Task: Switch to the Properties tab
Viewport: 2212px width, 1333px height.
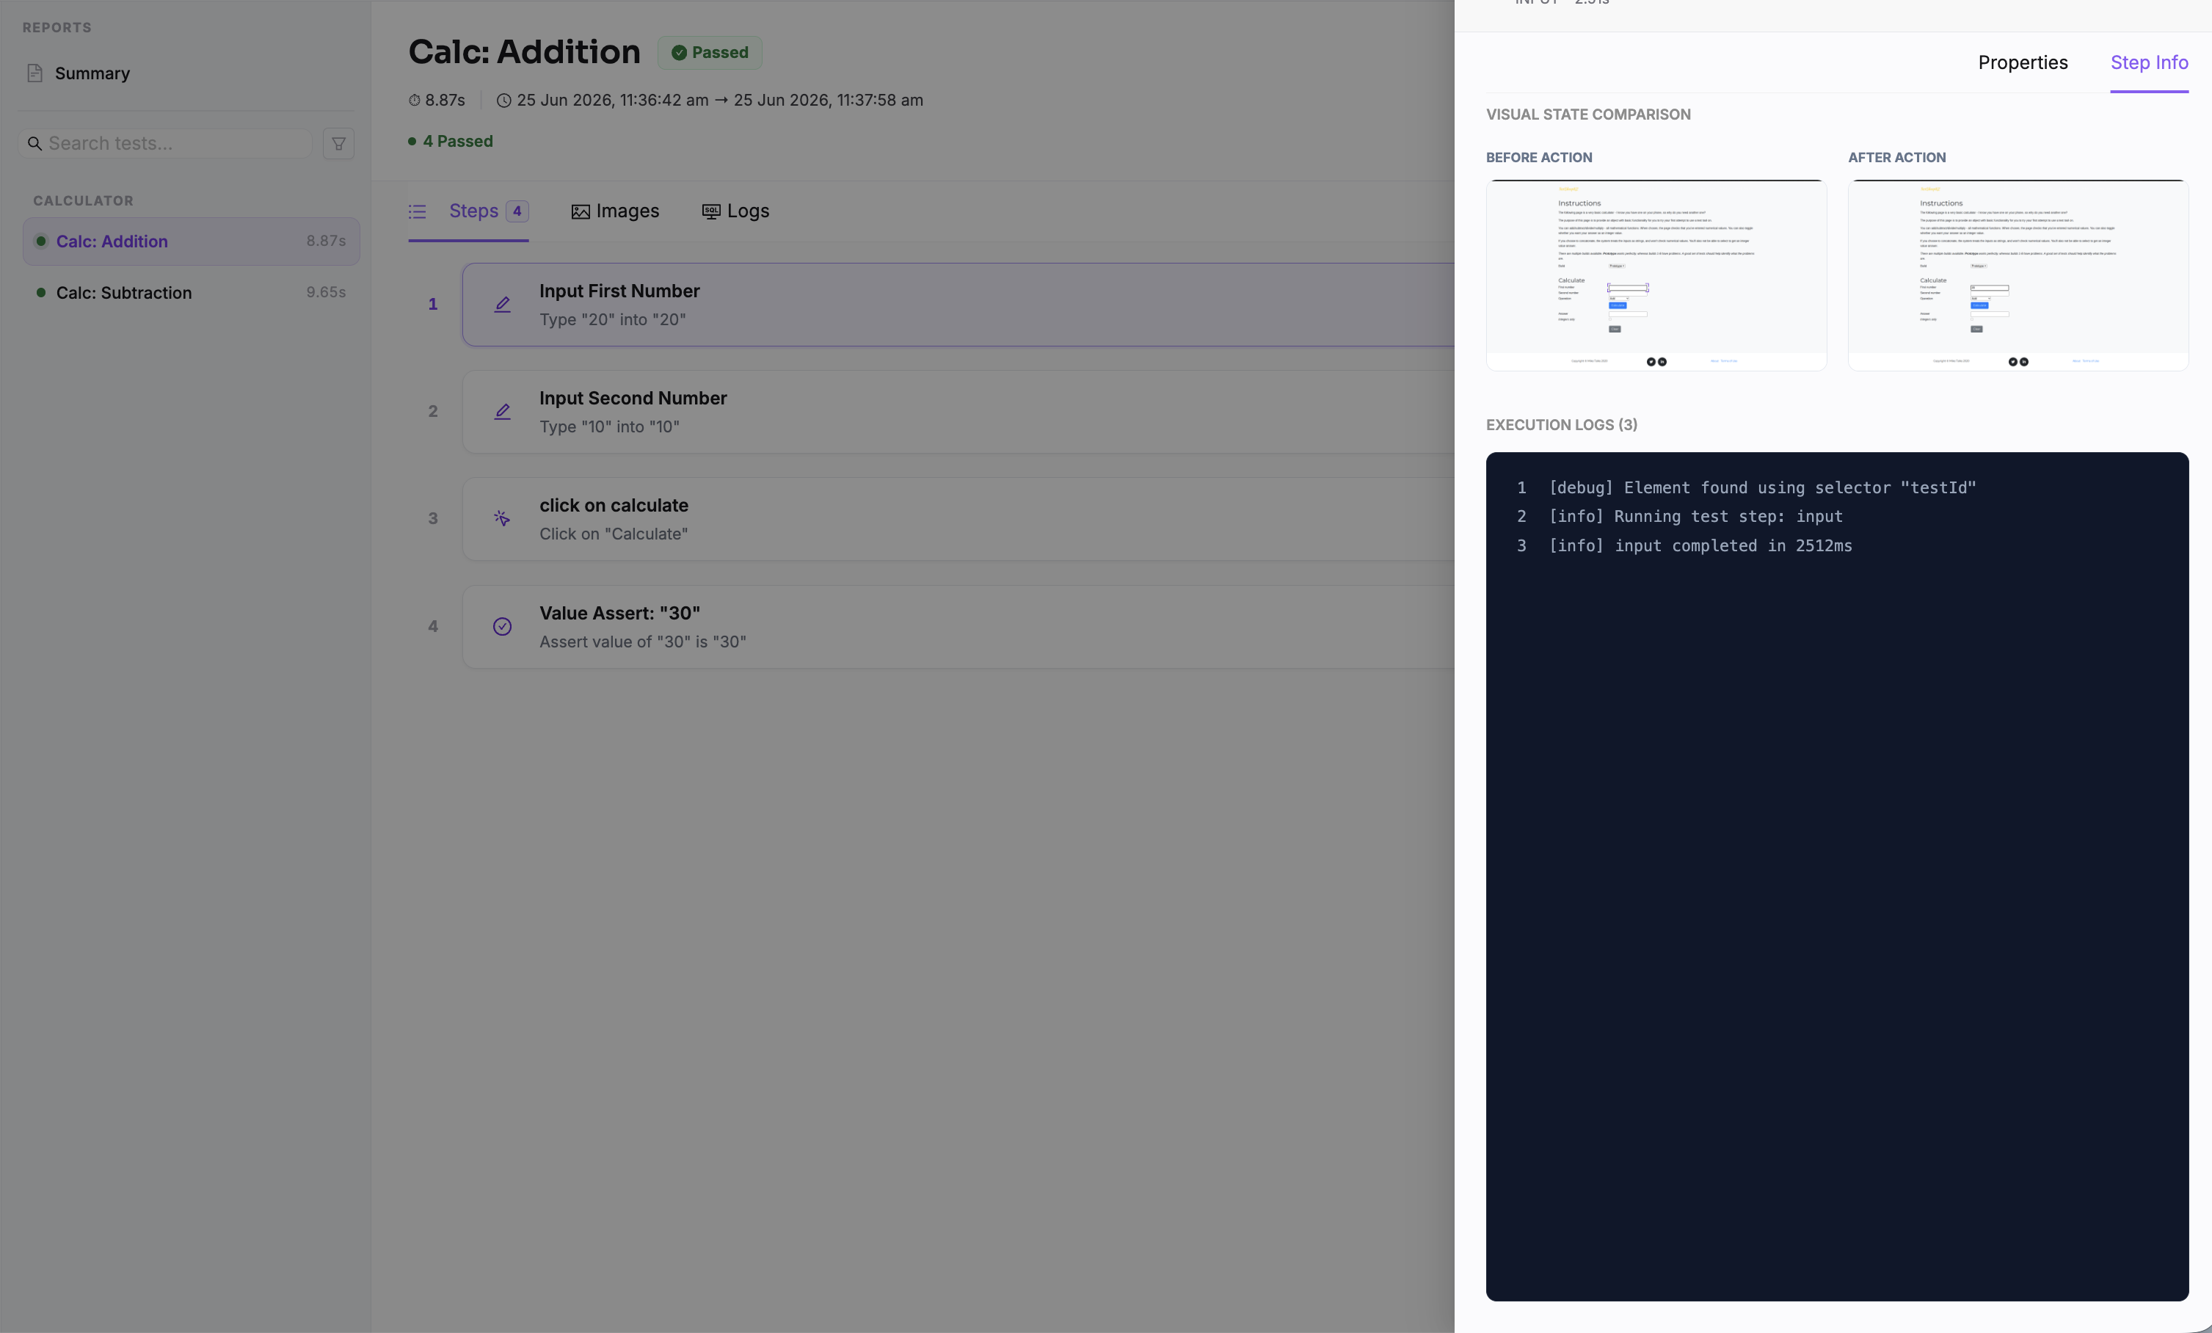Action: (x=2023, y=62)
